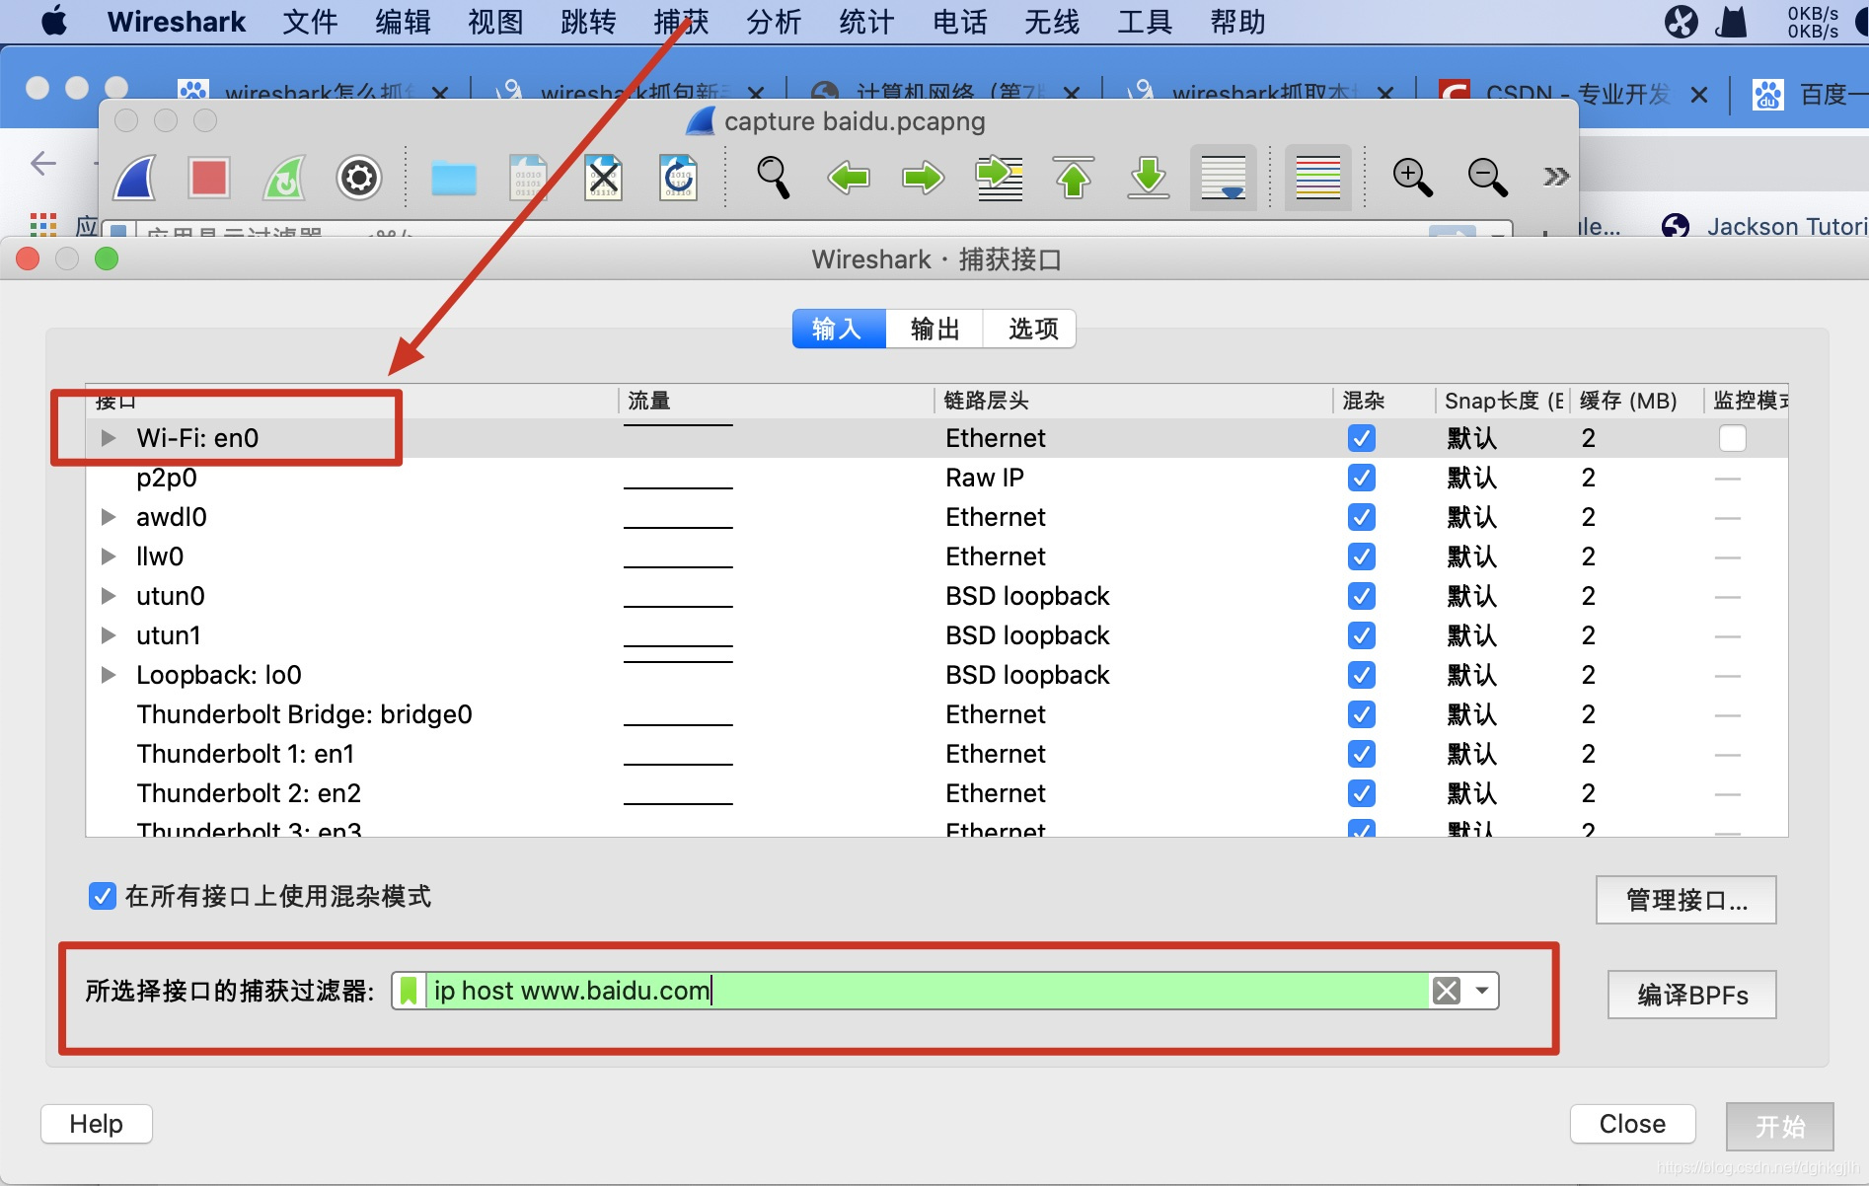1869x1186 pixels.
Task: Expand the awdl0 interface row
Action: pos(109,517)
